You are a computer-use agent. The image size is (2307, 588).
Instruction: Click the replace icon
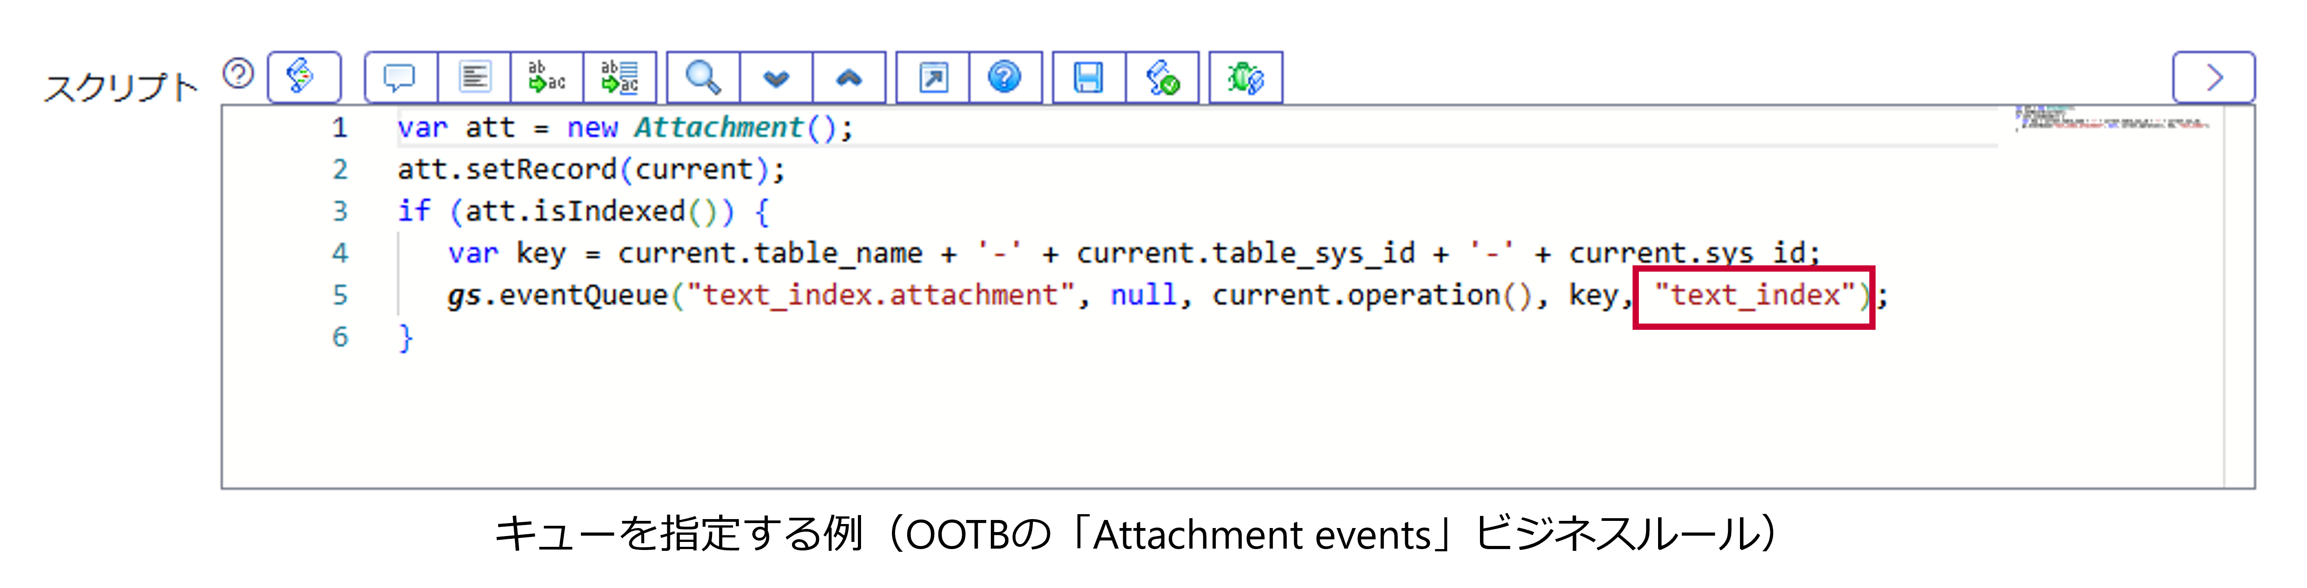pyautogui.click(x=546, y=78)
